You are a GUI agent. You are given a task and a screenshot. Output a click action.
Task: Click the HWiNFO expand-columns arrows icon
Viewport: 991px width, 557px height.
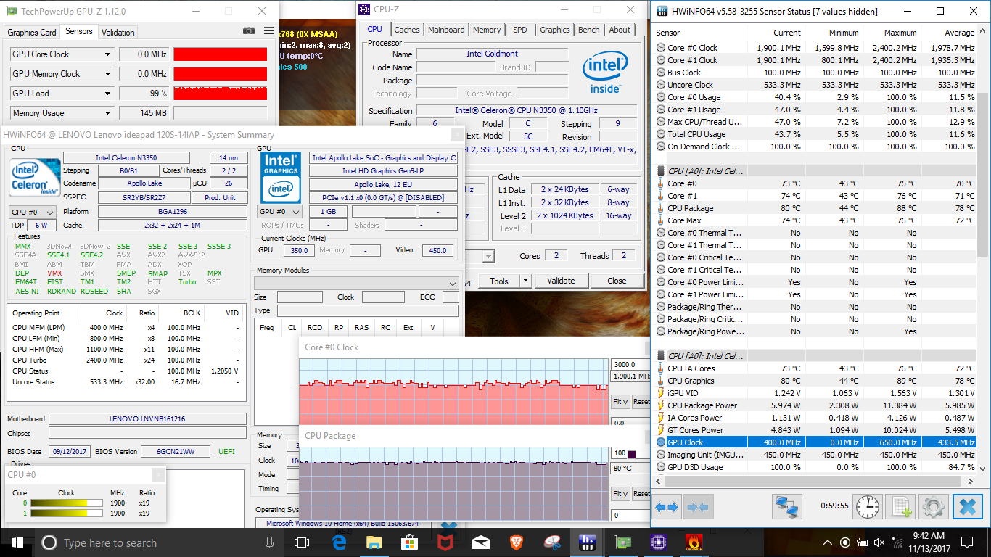667,506
